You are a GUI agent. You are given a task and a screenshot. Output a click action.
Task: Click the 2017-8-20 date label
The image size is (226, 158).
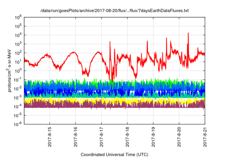[179, 137]
